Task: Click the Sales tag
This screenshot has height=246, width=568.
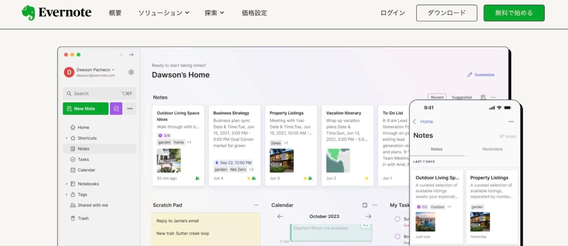Action: (x=276, y=143)
